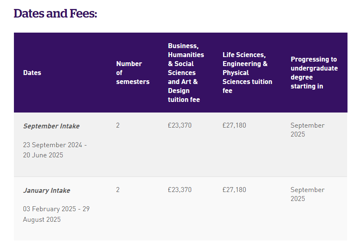This screenshot has width=361, height=245.
Task: Select 'September 2025' in the January Intake row
Action: (307, 194)
